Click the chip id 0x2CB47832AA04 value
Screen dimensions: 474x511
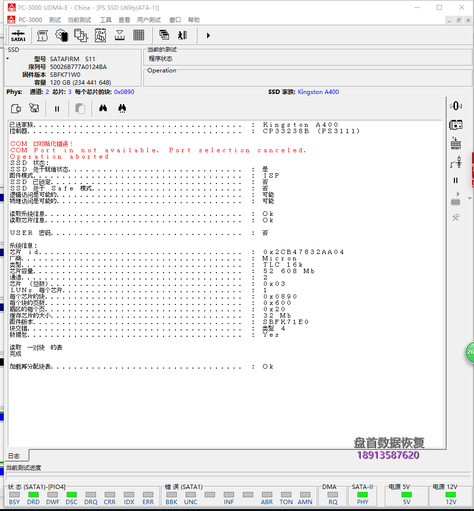303,252
